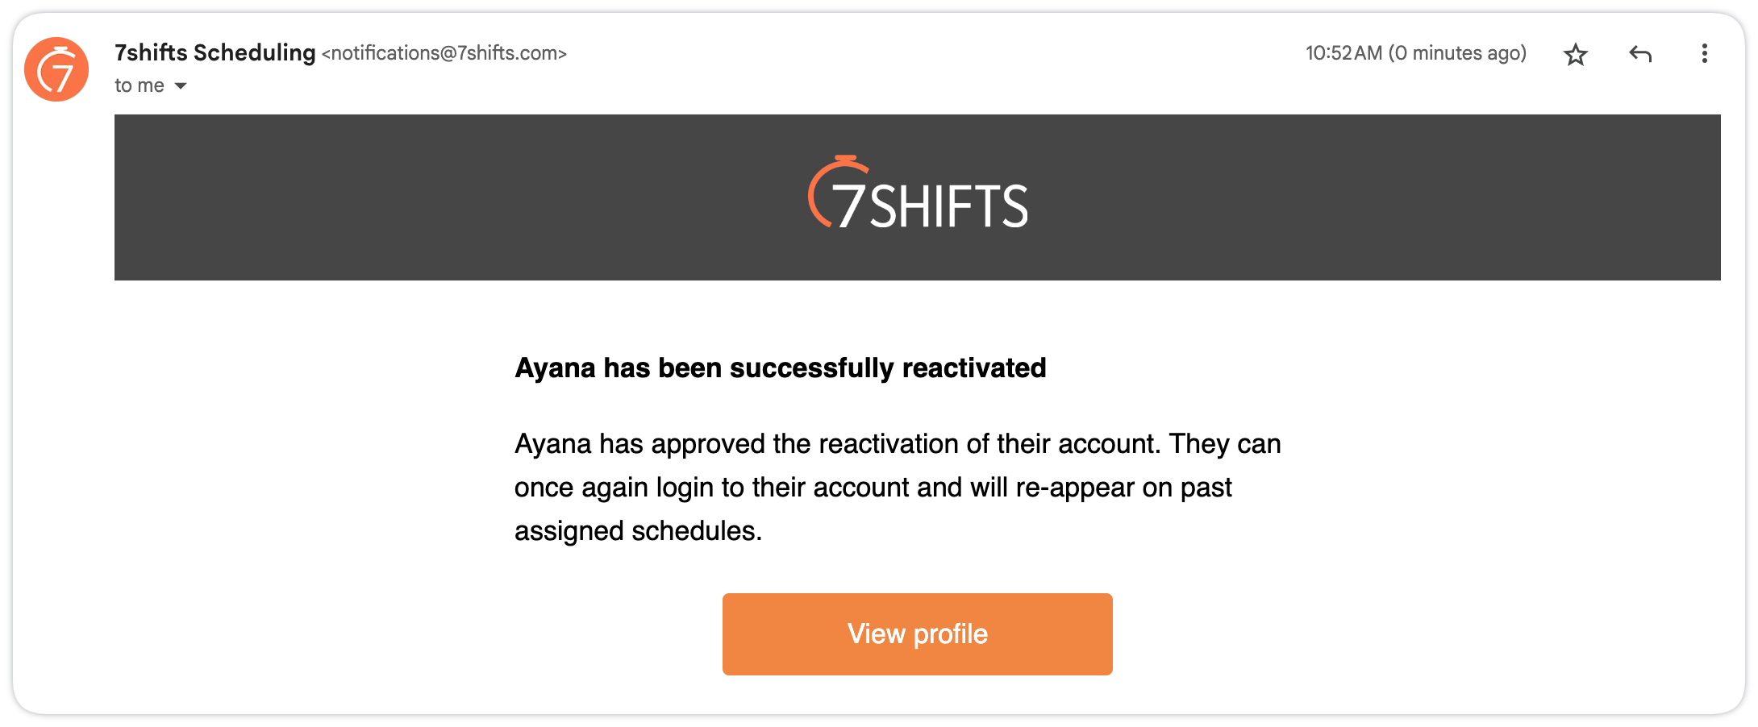Expand recipient details arrow beside "to me"
The image size is (1758, 727).
(181, 86)
